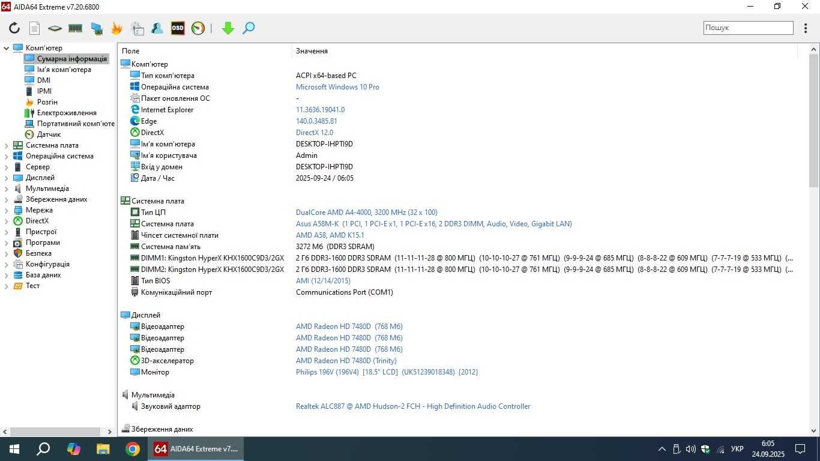Open Google Chrome from the taskbar
The height and width of the screenshot is (461, 820).
click(133, 449)
